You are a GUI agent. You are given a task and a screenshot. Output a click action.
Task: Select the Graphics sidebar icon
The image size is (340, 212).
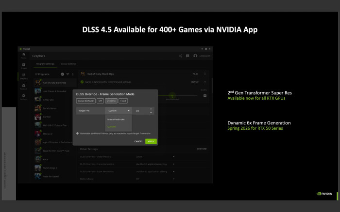tap(24, 76)
